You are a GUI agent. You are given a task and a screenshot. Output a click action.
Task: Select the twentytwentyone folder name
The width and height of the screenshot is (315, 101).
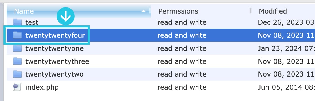coord(54,48)
